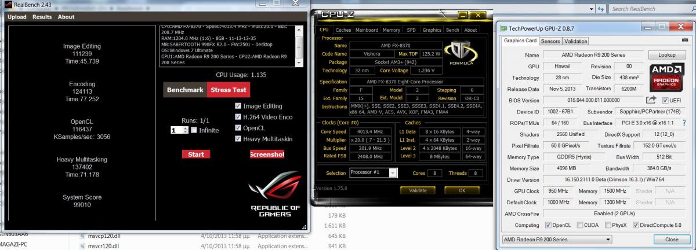Click the GPU name Hawaii field in GPU-Z
The image size is (696, 250).
point(562,67)
